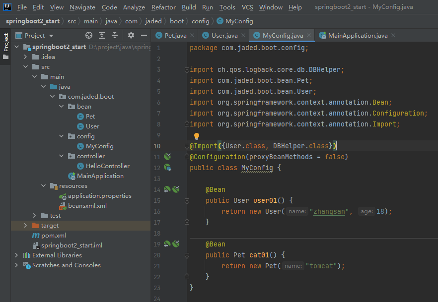The image size is (438, 302).
Task: Expand the target folder
Action: 25,226
